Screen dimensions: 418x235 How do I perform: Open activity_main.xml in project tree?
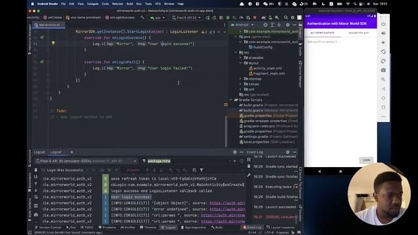[265, 68]
